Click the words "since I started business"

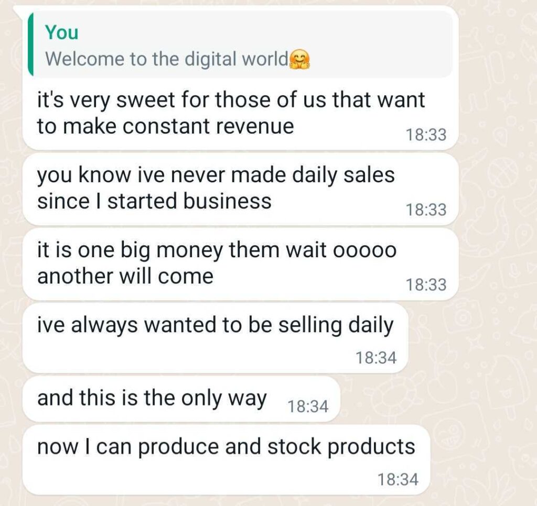[154, 201]
